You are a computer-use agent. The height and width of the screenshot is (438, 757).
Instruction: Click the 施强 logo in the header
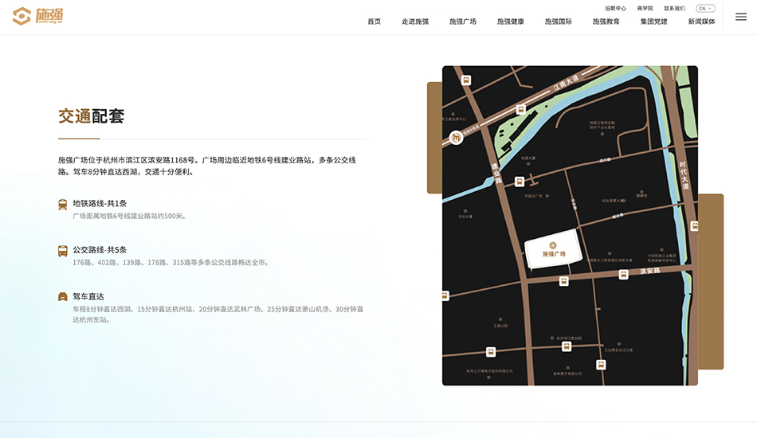pyautogui.click(x=38, y=16)
